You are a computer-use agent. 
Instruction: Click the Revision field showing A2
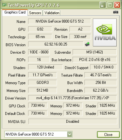point(80,29)
